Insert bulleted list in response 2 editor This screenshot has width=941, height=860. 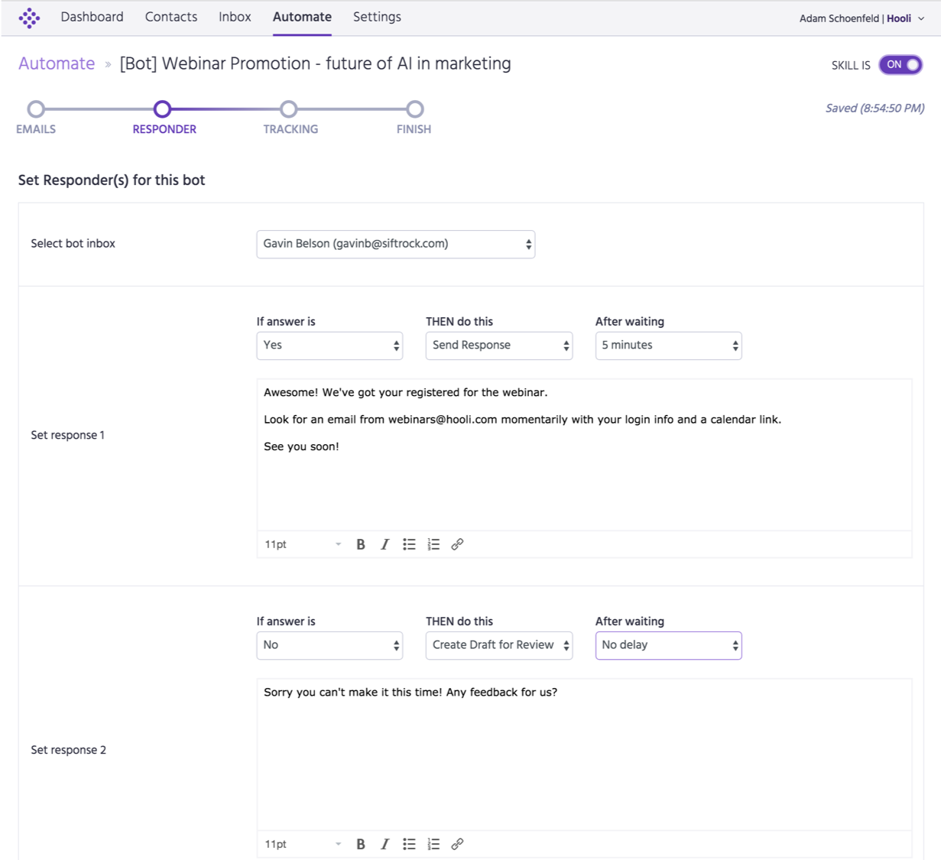click(409, 844)
